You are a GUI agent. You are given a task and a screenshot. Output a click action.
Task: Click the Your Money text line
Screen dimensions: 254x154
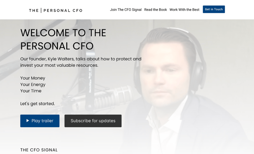33,78
